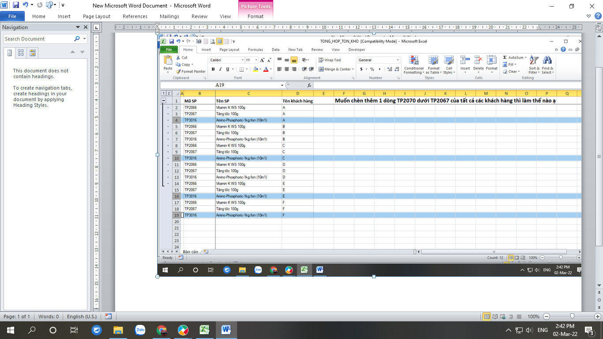
Task: Click the tab stop selector beside the ruler
Action: click(97, 28)
